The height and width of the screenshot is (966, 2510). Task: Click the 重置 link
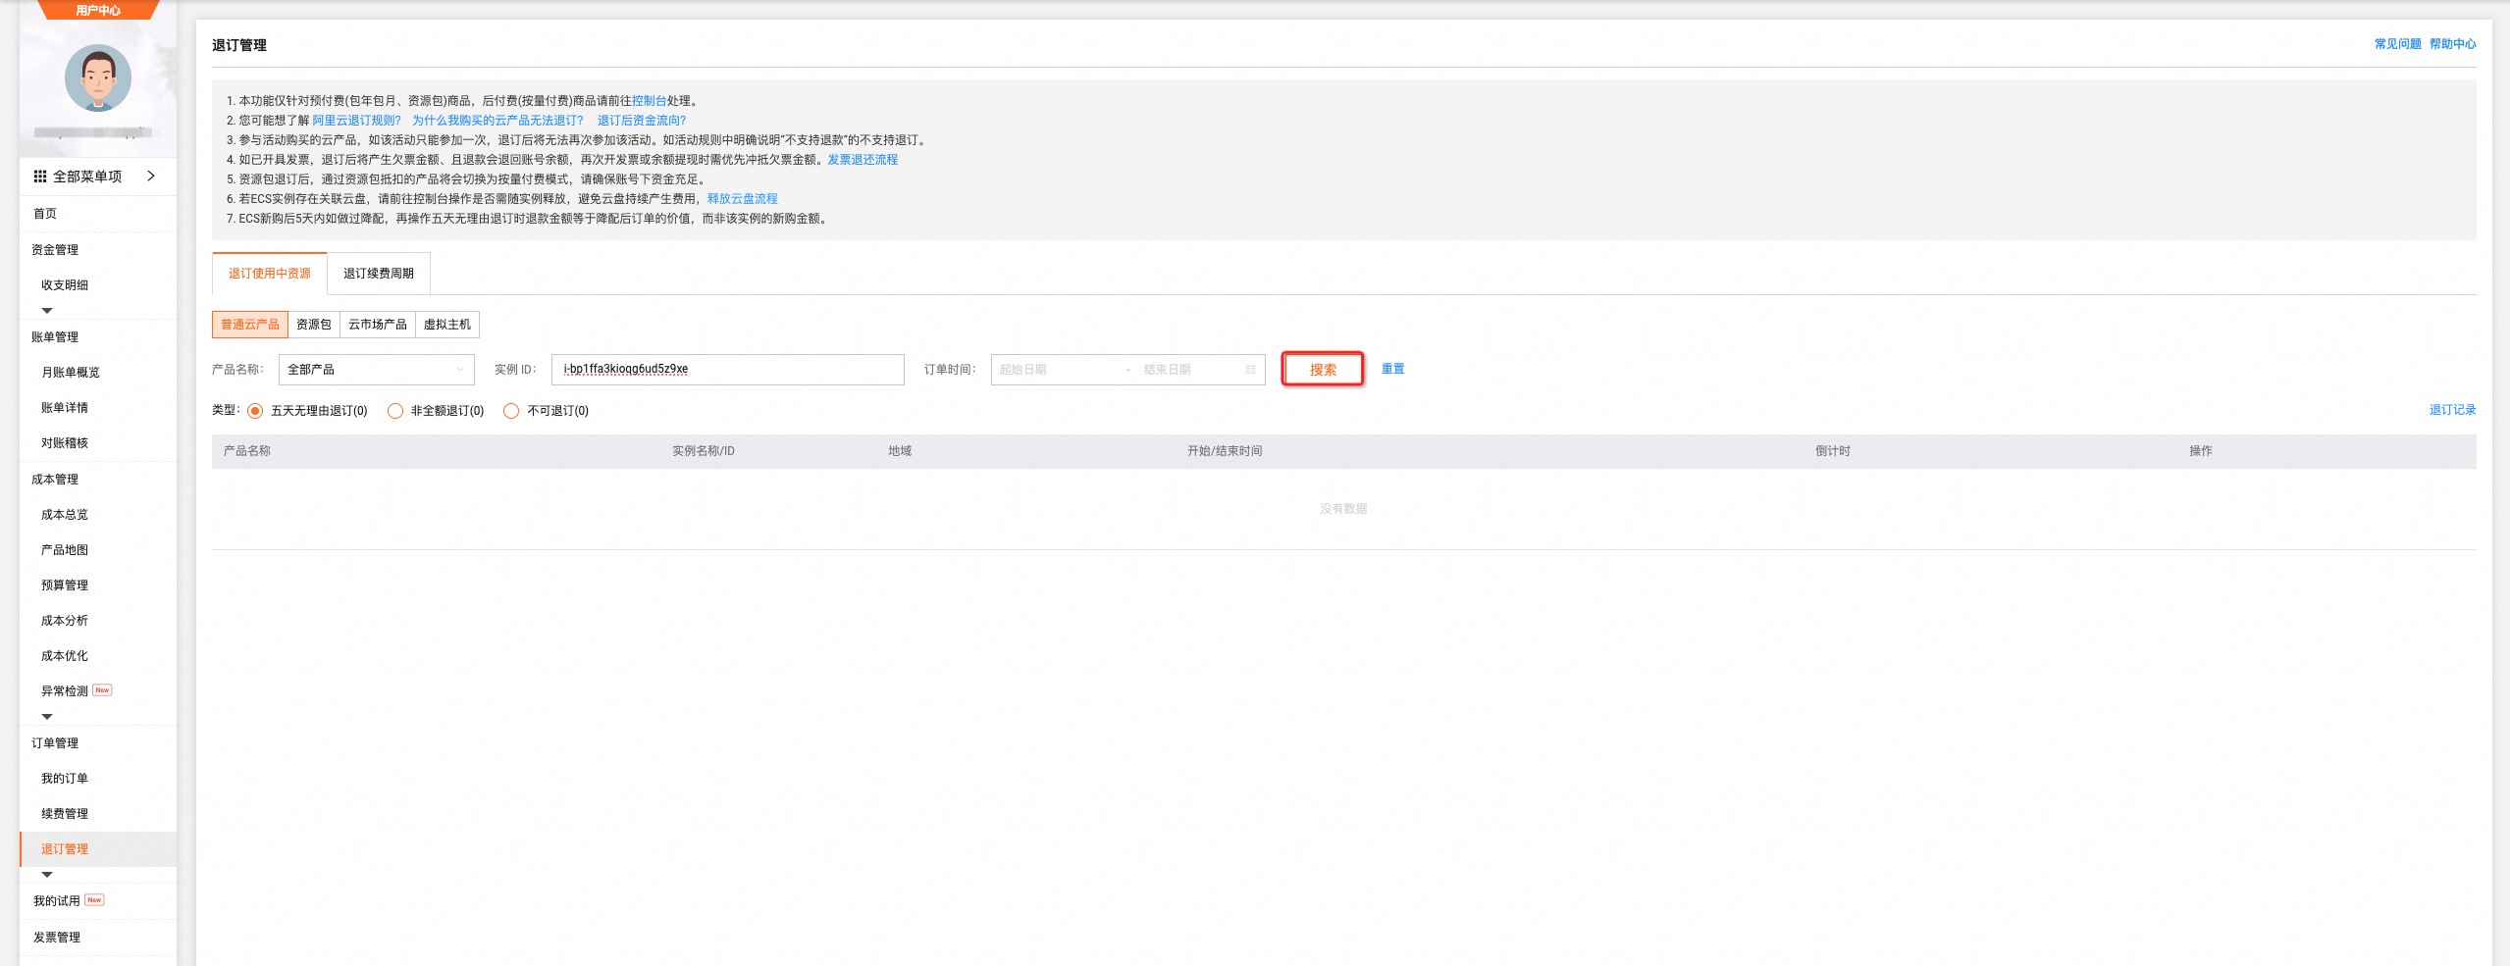coord(1393,369)
